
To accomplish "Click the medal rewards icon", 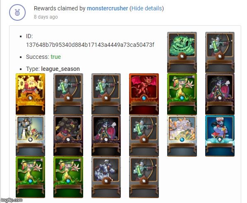I will click(17, 12).
